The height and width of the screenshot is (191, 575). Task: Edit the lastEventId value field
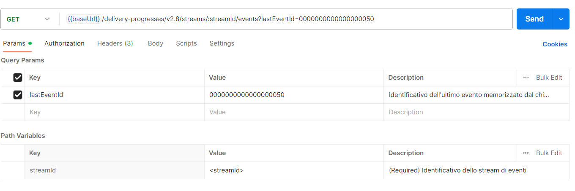[293, 95]
